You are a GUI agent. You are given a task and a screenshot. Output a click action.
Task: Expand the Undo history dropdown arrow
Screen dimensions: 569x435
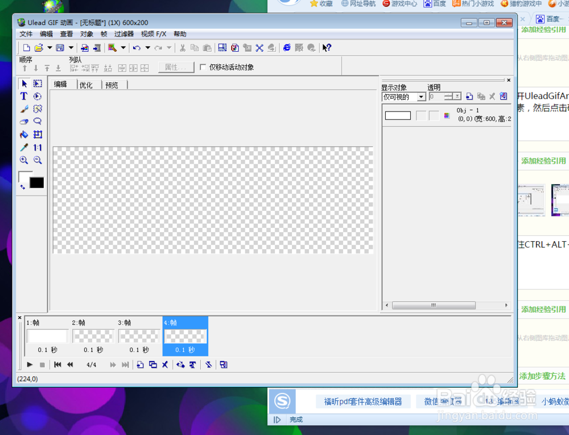(148, 48)
